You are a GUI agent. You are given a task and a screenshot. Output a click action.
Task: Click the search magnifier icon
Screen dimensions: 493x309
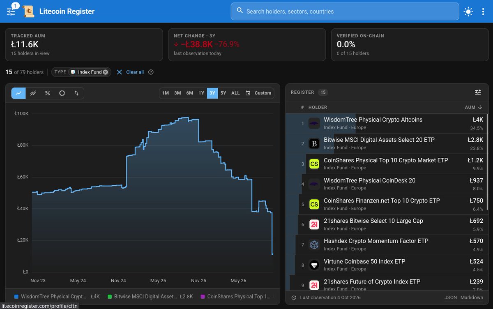pyautogui.click(x=240, y=11)
